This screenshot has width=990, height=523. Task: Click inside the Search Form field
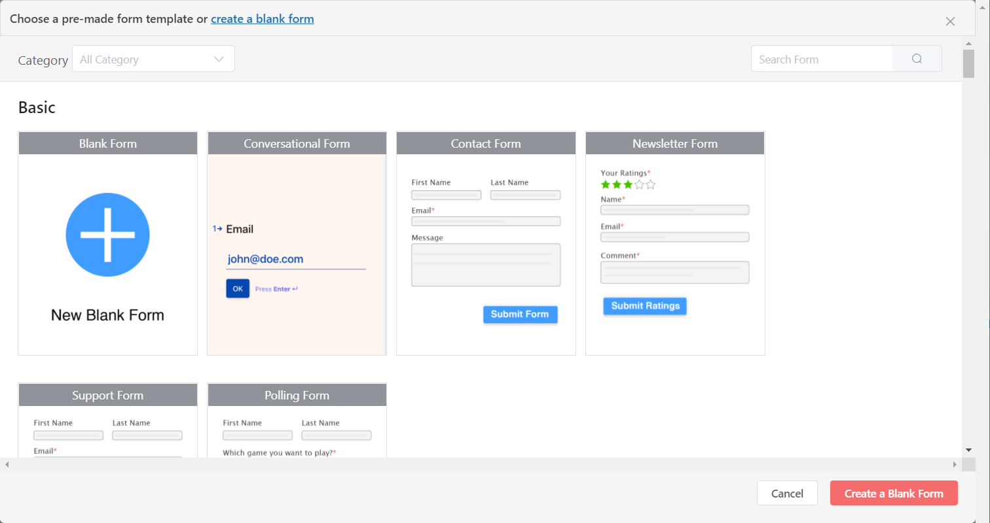click(822, 58)
